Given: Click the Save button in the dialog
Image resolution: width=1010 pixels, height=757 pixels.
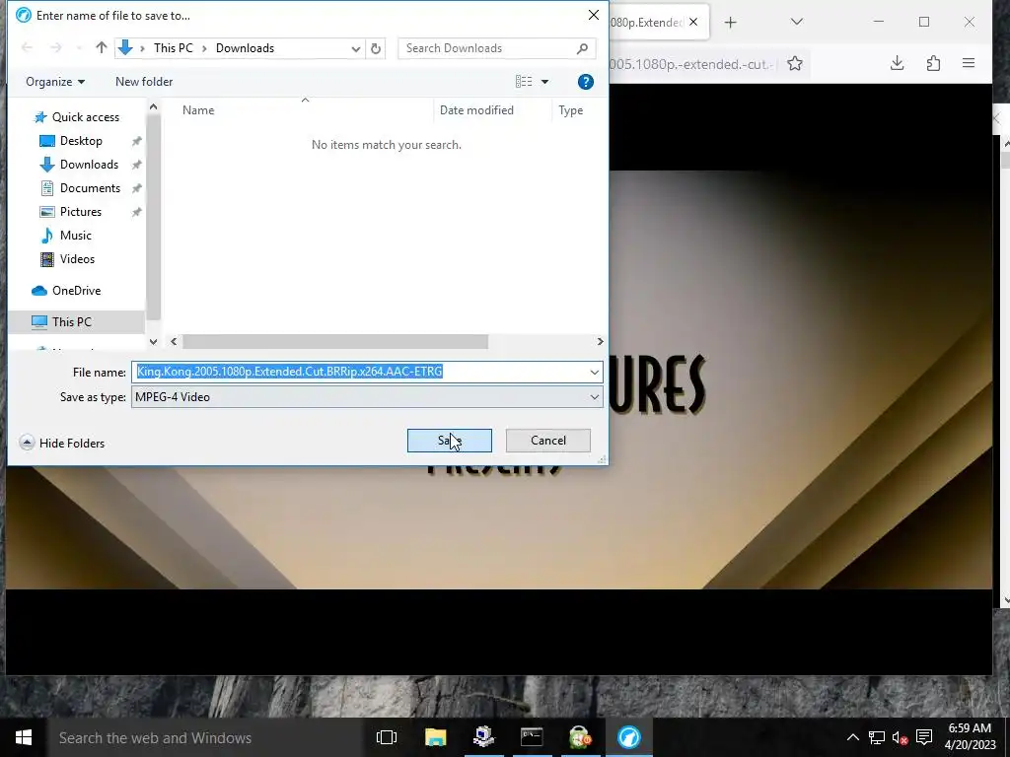Looking at the screenshot, I should (x=449, y=441).
